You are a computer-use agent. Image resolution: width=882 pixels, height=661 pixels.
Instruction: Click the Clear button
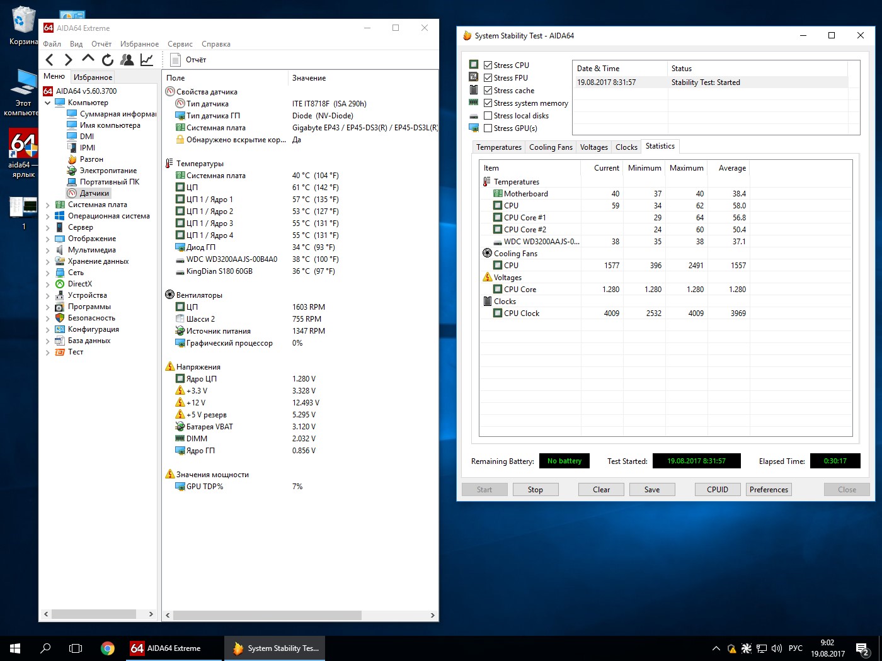(602, 490)
